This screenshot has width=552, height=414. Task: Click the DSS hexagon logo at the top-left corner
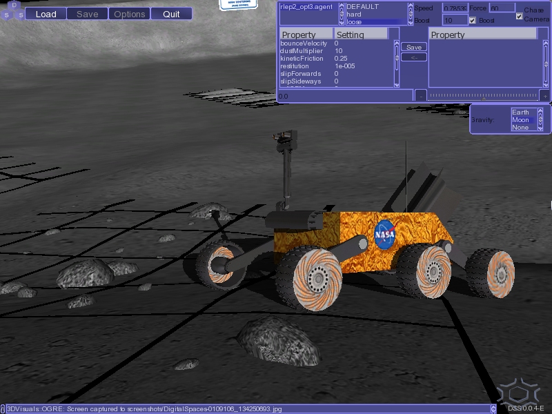point(13,10)
